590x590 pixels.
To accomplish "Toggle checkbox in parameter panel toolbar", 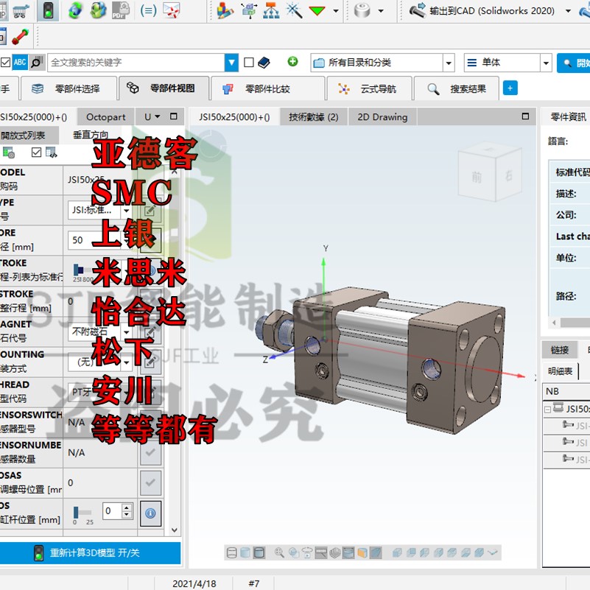I will pos(36,152).
